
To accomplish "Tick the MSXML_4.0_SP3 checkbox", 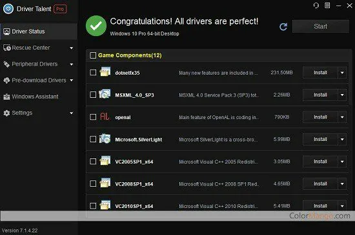I will [x=93, y=95].
